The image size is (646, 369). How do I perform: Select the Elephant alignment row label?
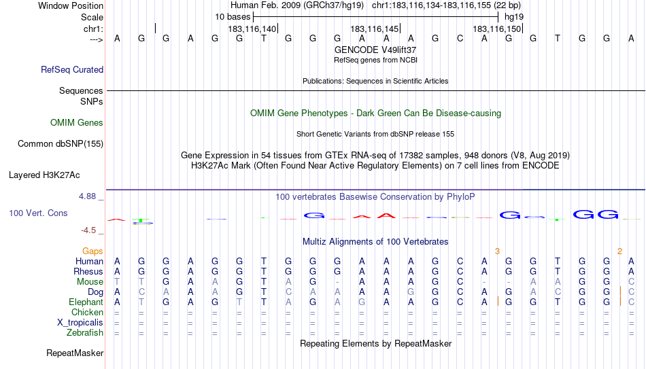click(x=86, y=302)
